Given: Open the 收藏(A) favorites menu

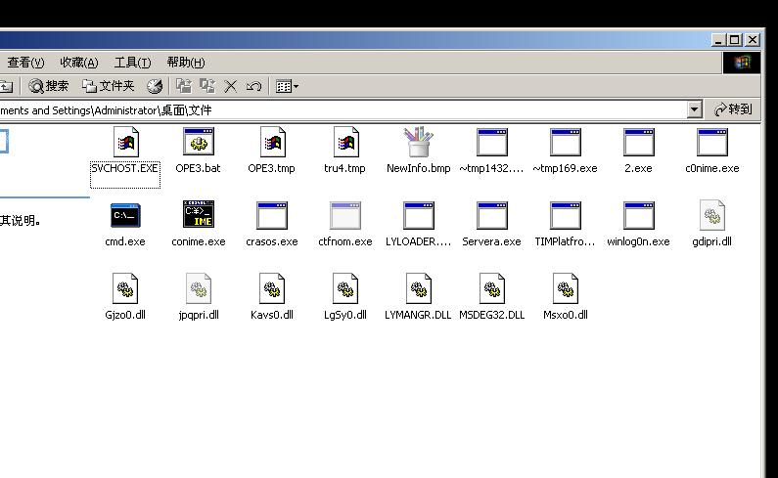Looking at the screenshot, I should (x=78, y=63).
